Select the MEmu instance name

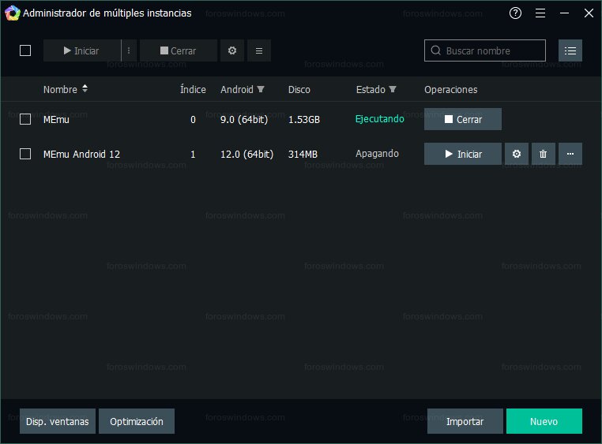56,120
